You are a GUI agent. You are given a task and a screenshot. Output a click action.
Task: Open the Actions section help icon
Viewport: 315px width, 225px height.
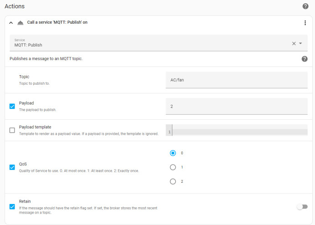[x=305, y=6]
